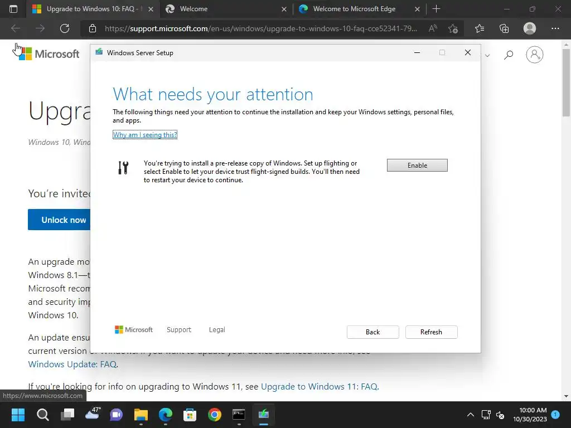The image size is (571, 428).
Task: Open File Explorer from the taskbar
Action: (141, 415)
